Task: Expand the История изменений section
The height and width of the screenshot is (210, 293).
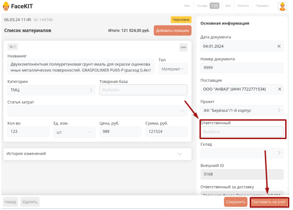Action: pyautogui.click(x=180, y=154)
